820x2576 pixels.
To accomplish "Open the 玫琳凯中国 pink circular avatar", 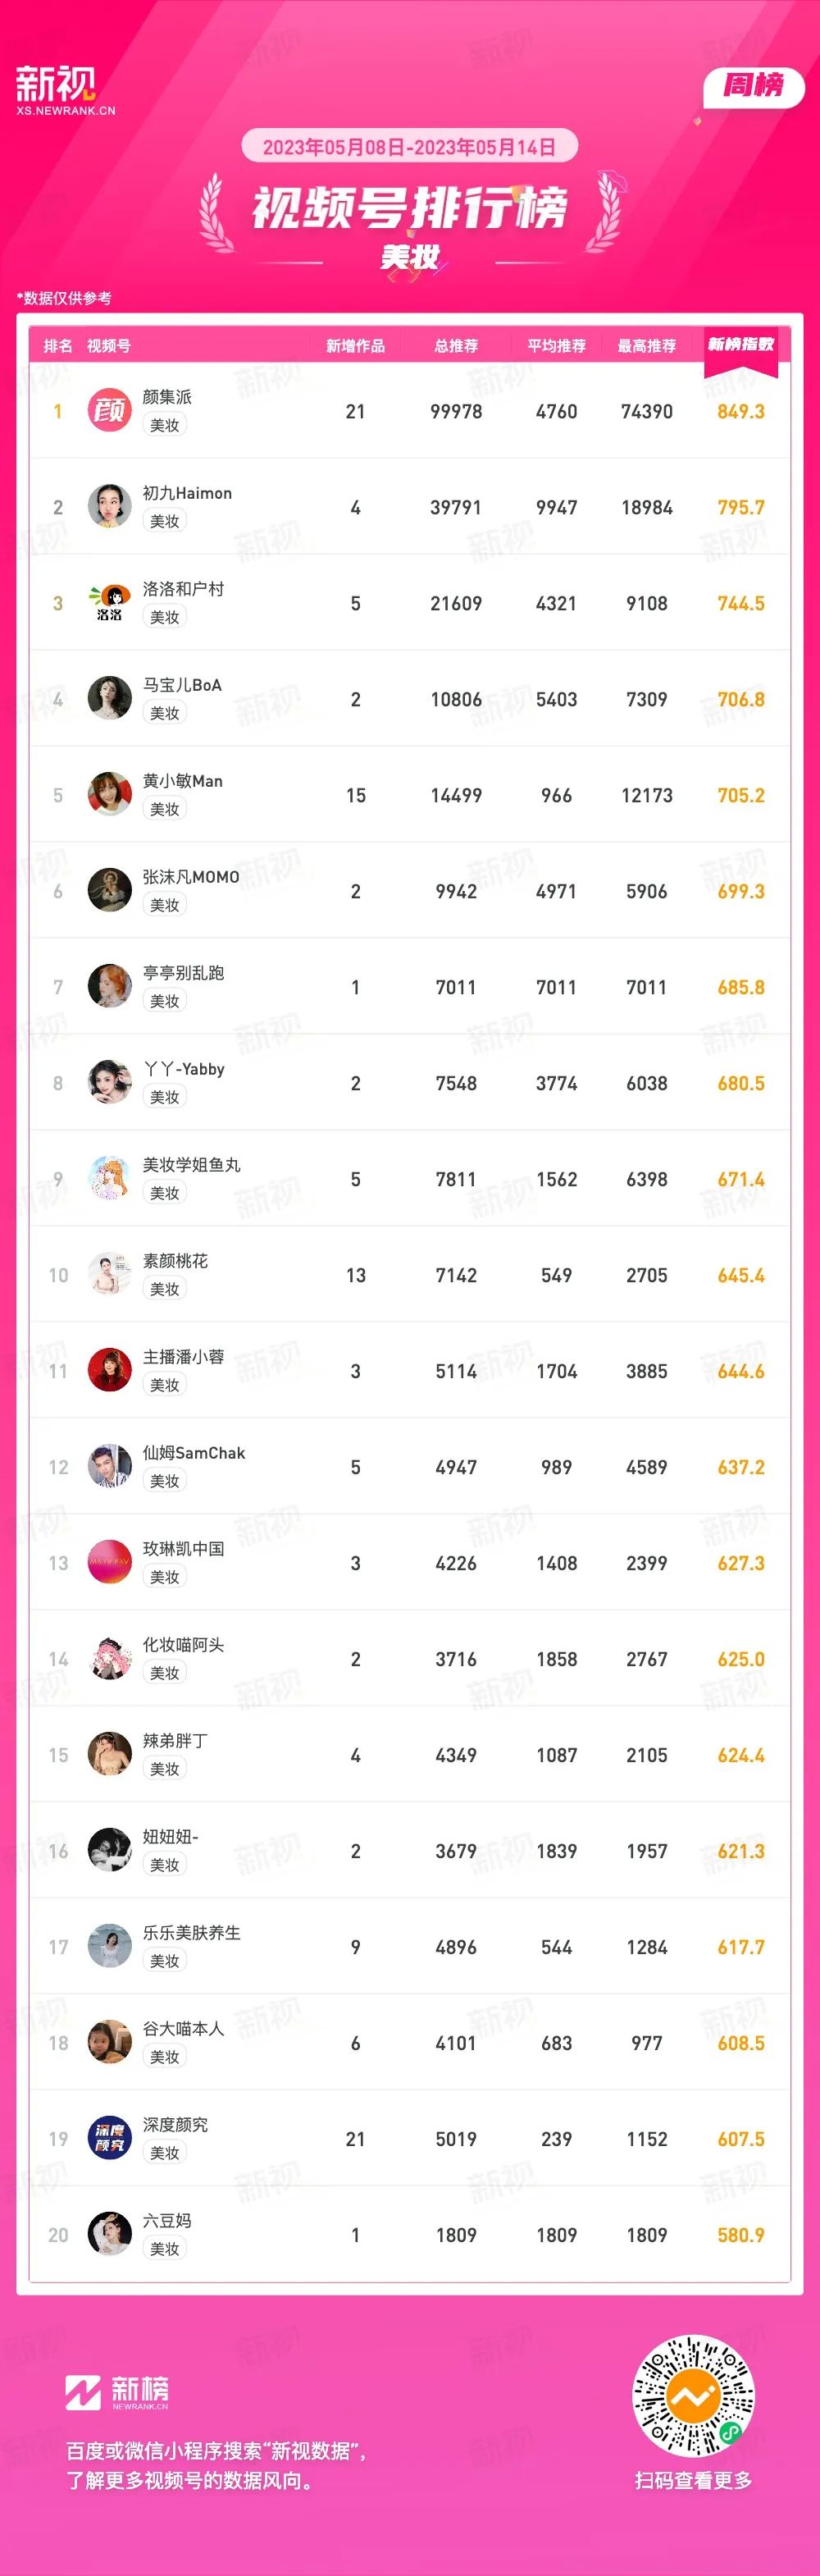I will pos(110,1562).
